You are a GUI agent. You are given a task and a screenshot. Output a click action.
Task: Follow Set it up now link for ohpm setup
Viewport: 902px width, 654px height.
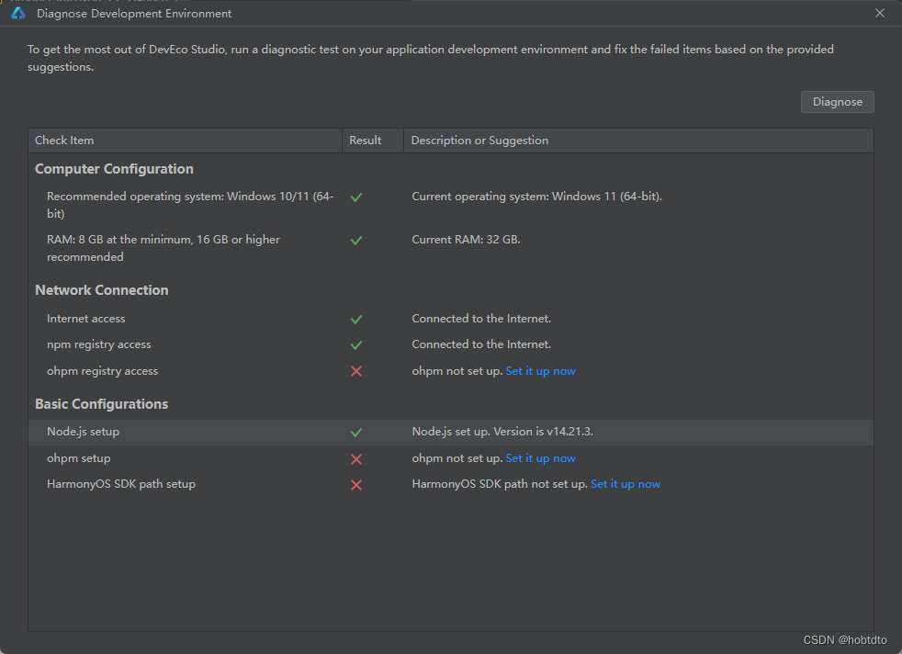(540, 458)
